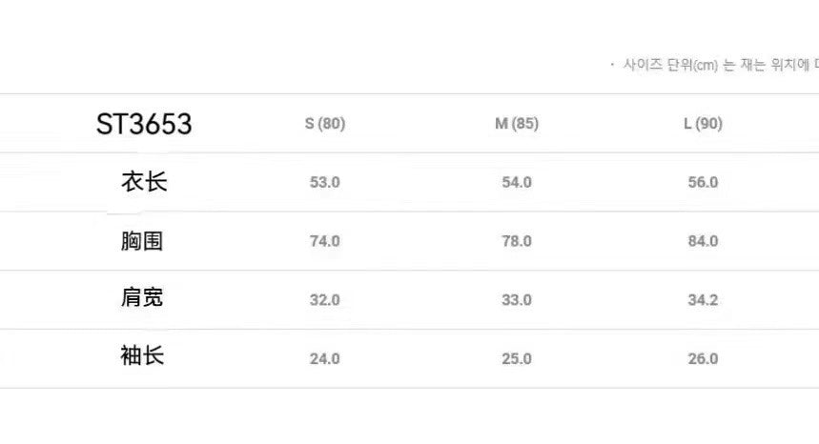Click the 袖长 row label
This screenshot has height=444, width=819.
click(x=143, y=356)
